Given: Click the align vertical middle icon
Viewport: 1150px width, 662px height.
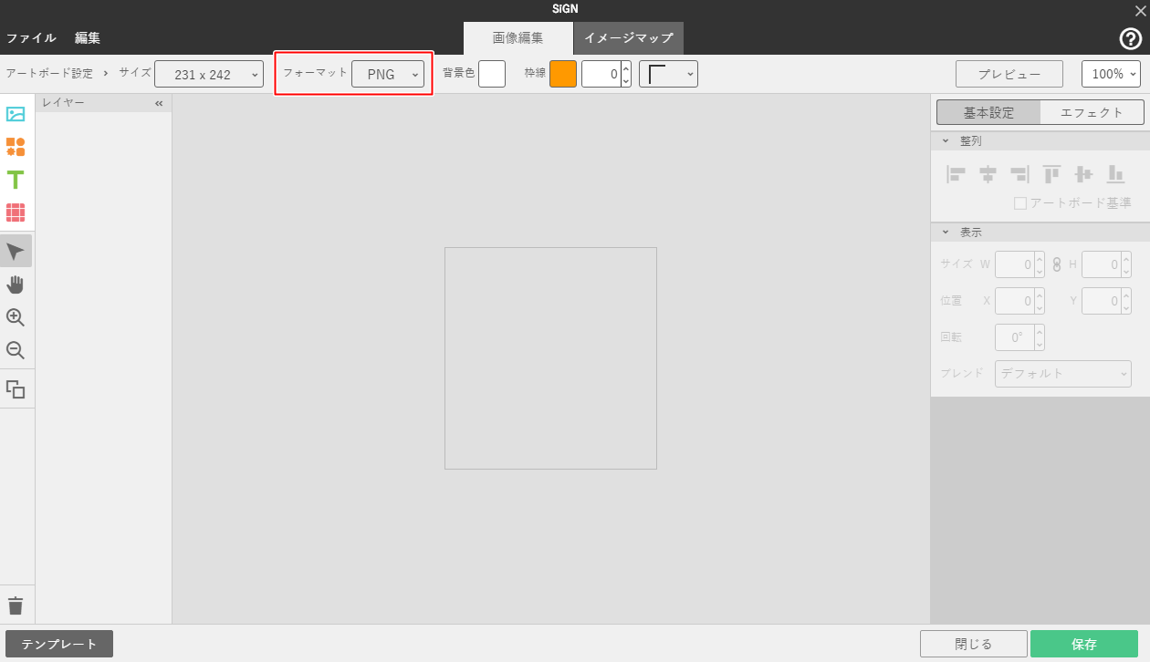Looking at the screenshot, I should pyautogui.click(x=1083, y=173).
